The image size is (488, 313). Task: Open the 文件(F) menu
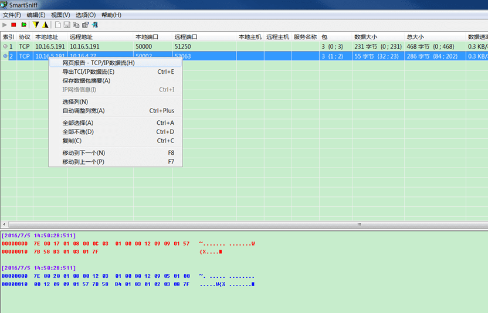click(x=12, y=15)
